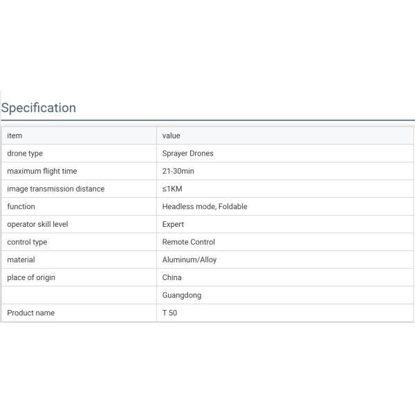Select the 'maximum flight time' label

(42, 171)
